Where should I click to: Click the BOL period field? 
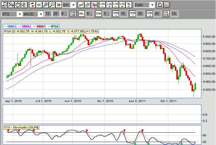89,14
